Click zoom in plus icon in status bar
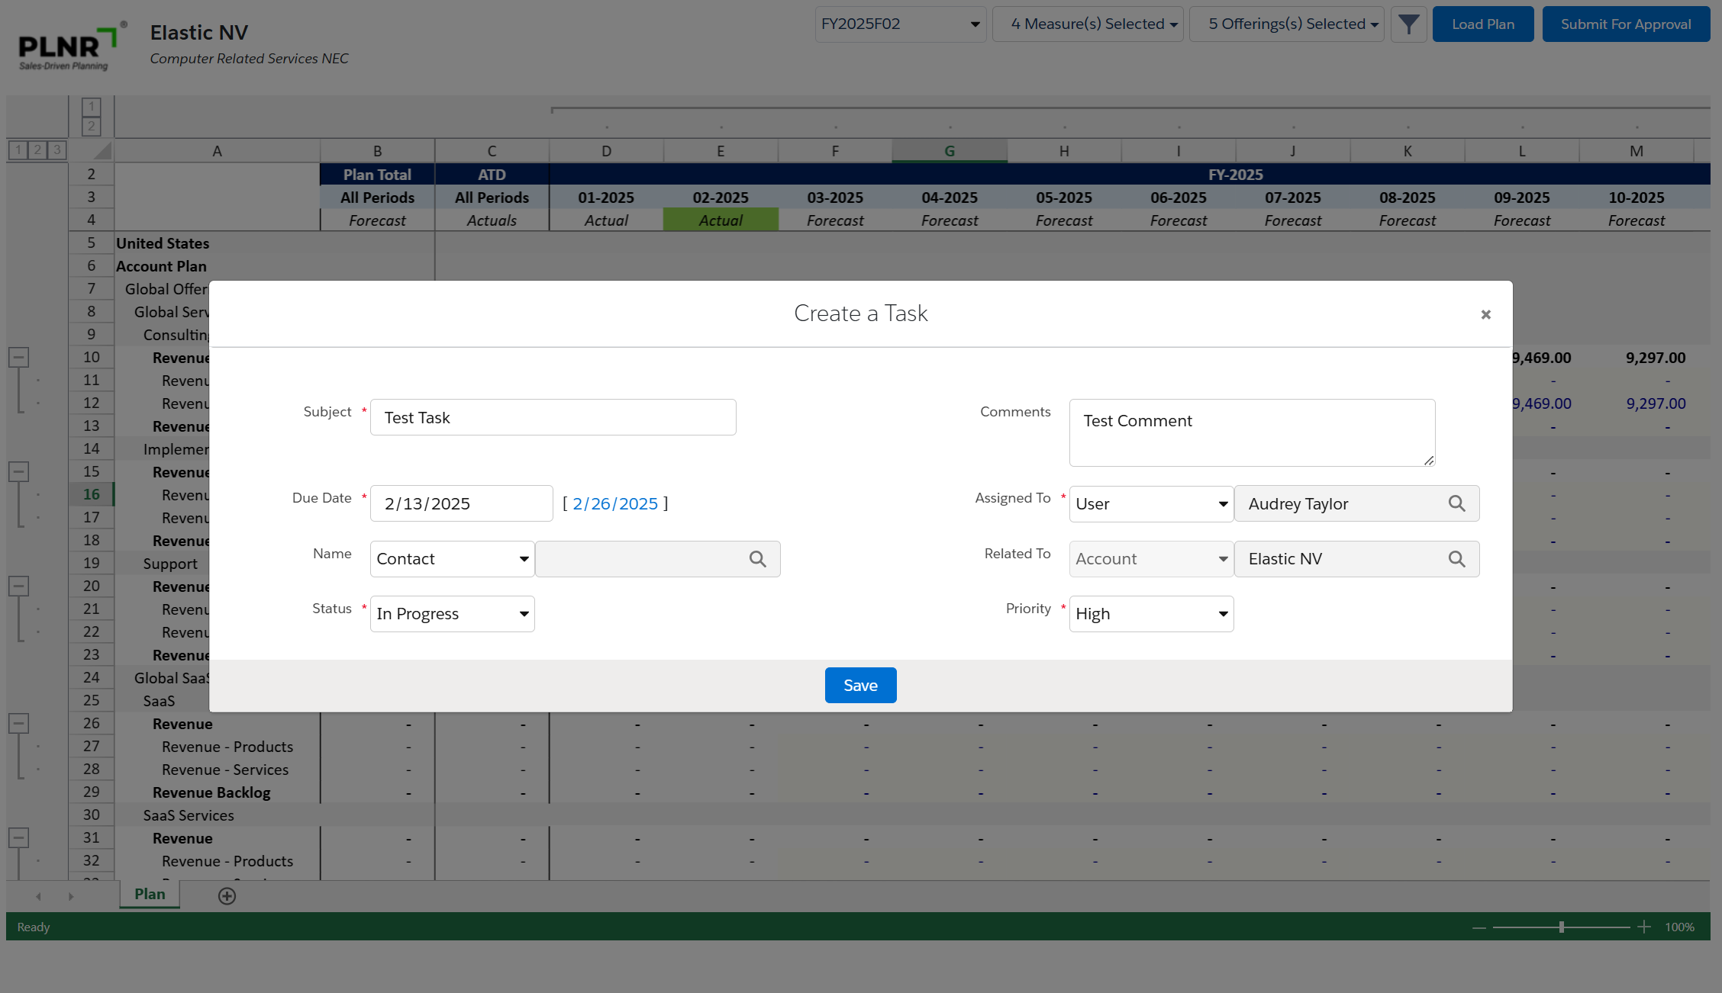This screenshot has height=993, width=1722. coord(1644,927)
